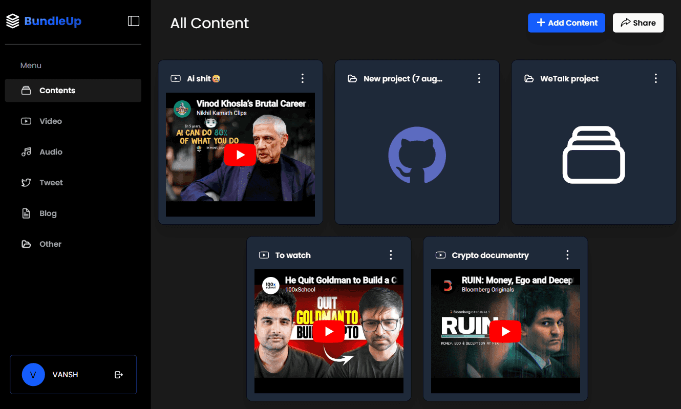Collapse the sidebar with the panel icon
The width and height of the screenshot is (681, 409).
coord(134,21)
